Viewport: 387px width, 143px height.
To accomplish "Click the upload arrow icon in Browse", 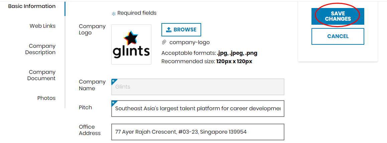I will [169, 30].
